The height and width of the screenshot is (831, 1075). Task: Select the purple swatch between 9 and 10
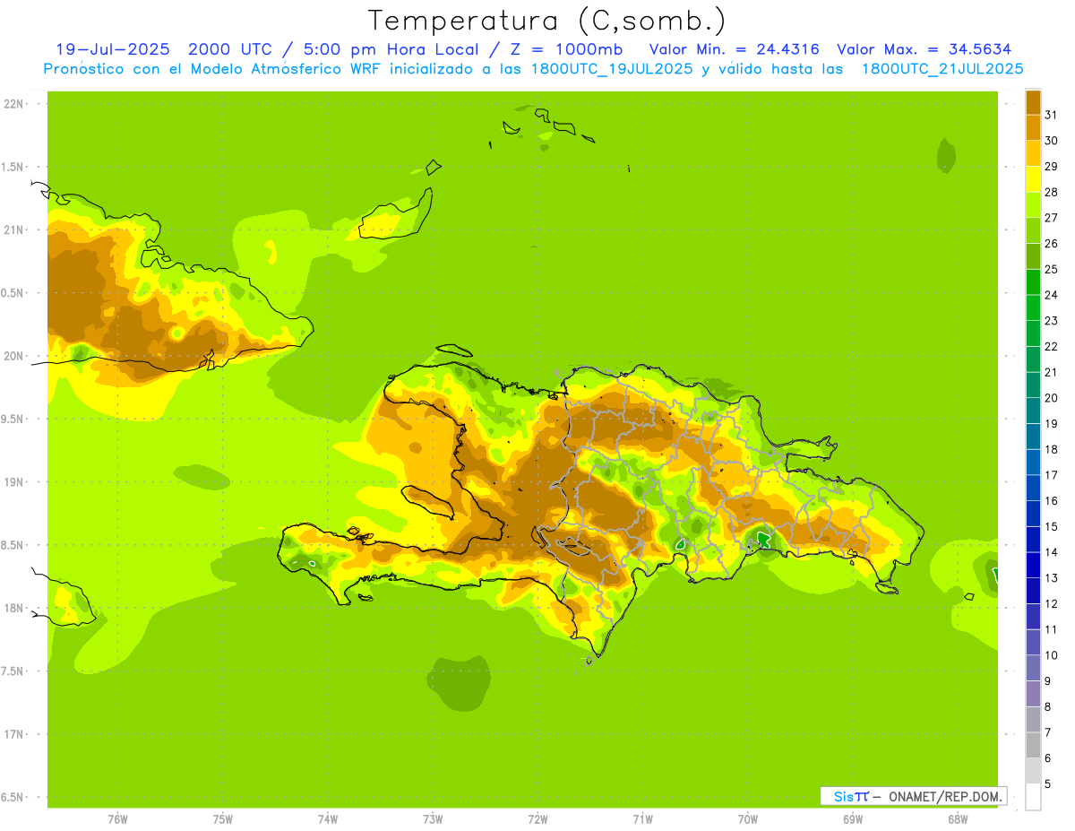click(1033, 668)
